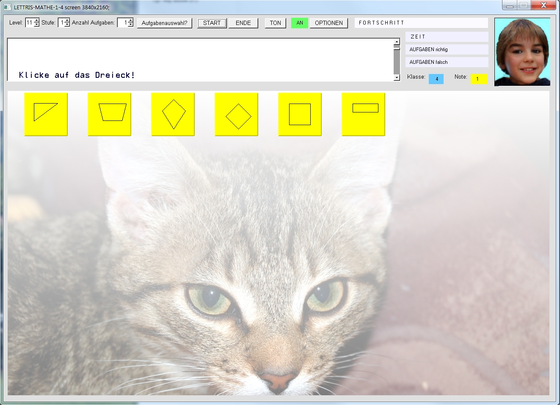This screenshot has width=560, height=405.
Task: Select the trapezoid shape tile
Action: coord(109,114)
